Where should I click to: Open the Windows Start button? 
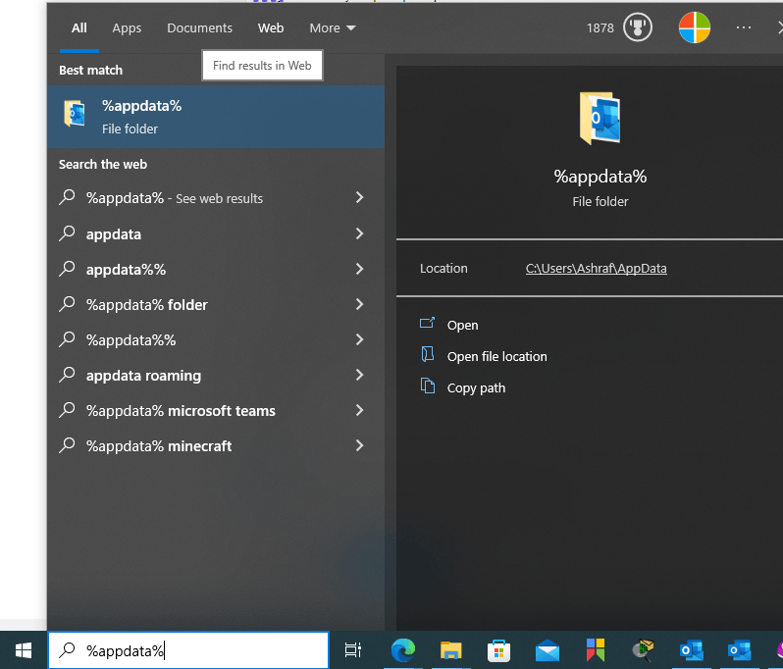coord(24,650)
